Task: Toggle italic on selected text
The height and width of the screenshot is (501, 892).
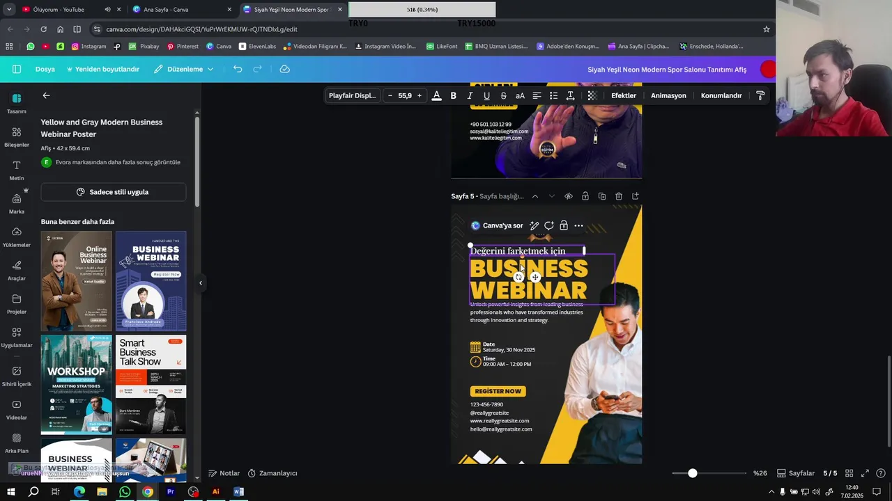Action: coord(470,95)
